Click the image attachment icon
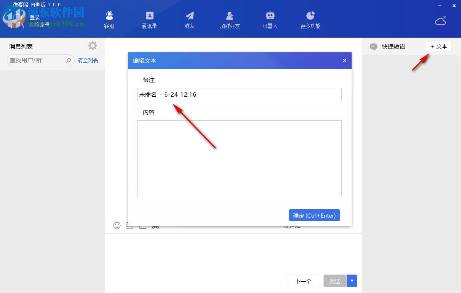Image resolution: width=461 pixels, height=293 pixels. (130, 226)
